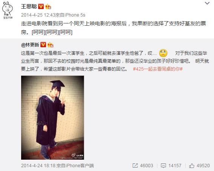The height and width of the screenshot is (171, 214).
Task: Expand the post options chevron menu
Action: coord(207,3)
